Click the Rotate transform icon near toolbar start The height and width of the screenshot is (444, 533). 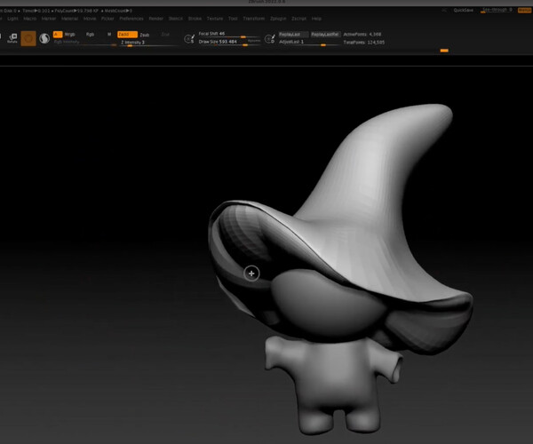12,38
